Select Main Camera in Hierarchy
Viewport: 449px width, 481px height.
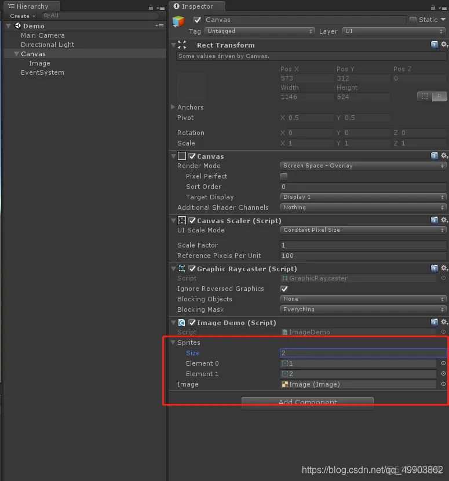(43, 35)
